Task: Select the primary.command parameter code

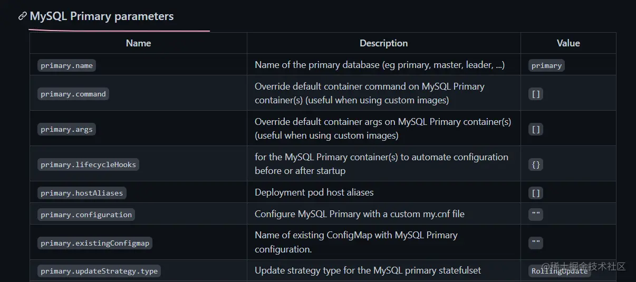Action: pos(73,94)
